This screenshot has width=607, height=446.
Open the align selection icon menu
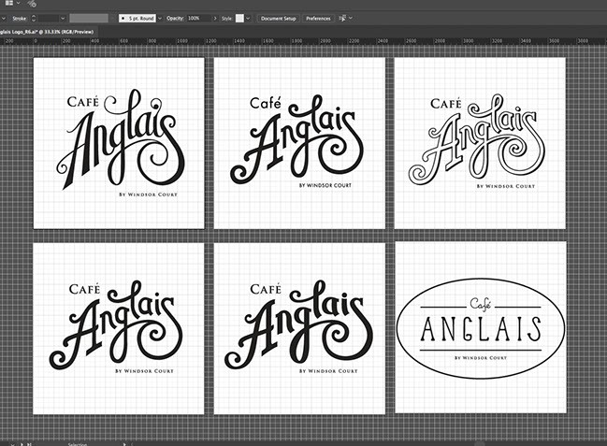[x=342, y=18]
